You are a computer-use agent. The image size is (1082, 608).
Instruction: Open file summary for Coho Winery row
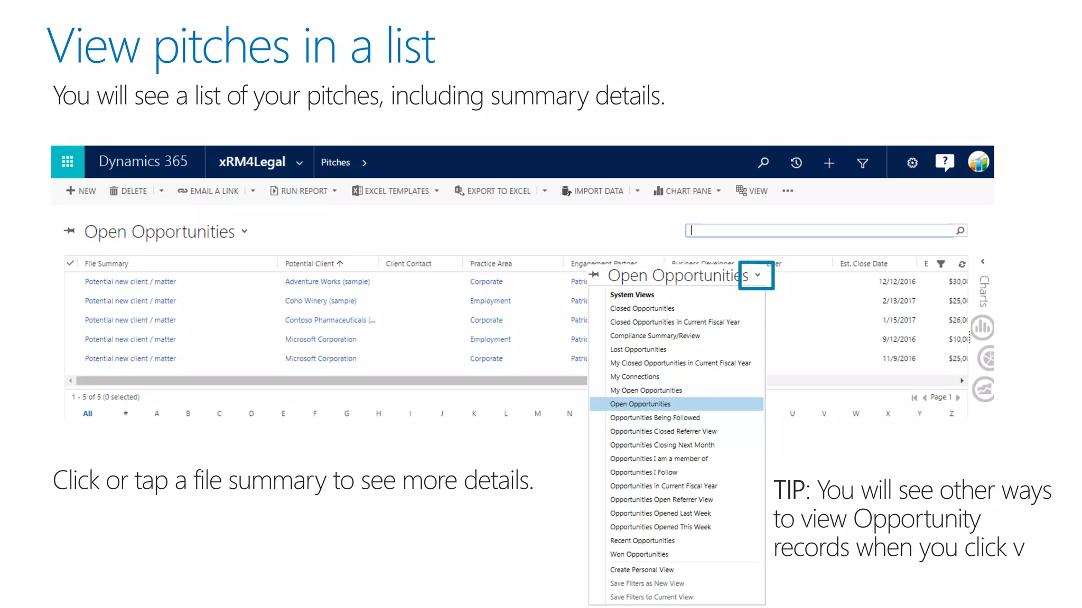pyautogui.click(x=130, y=301)
